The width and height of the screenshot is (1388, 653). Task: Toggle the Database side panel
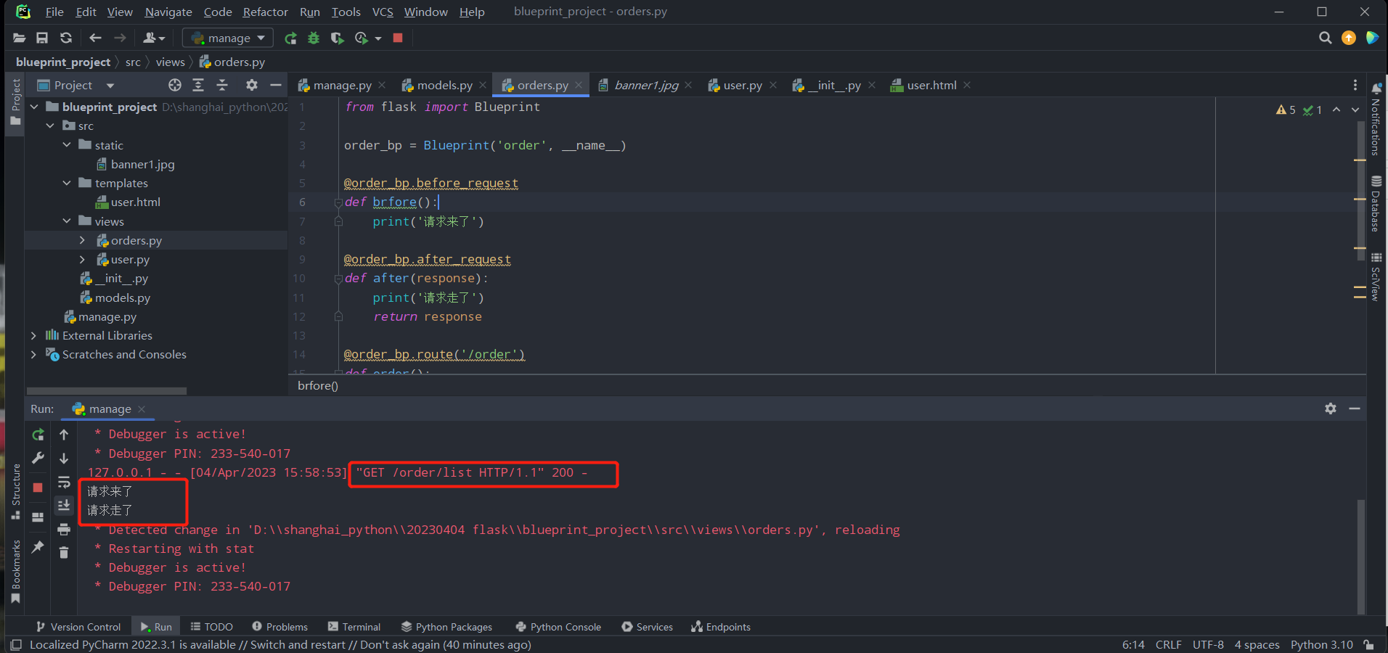point(1376,203)
